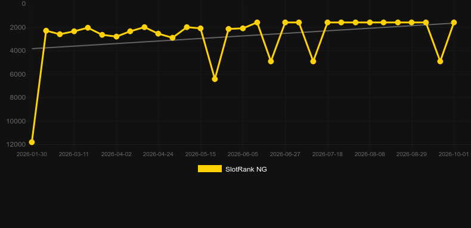Select the data point above 2026-03-11
Screen dimensions: 471x228
pos(74,31)
